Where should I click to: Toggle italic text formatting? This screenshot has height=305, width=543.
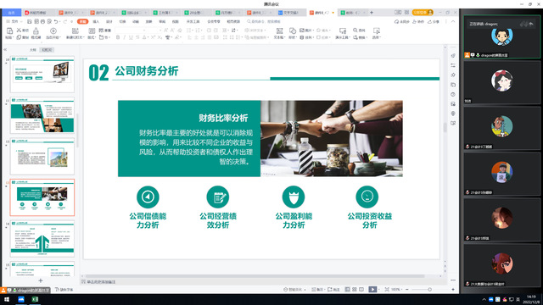click(125, 37)
